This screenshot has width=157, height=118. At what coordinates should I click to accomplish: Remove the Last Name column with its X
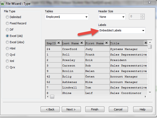coord(82,43)
